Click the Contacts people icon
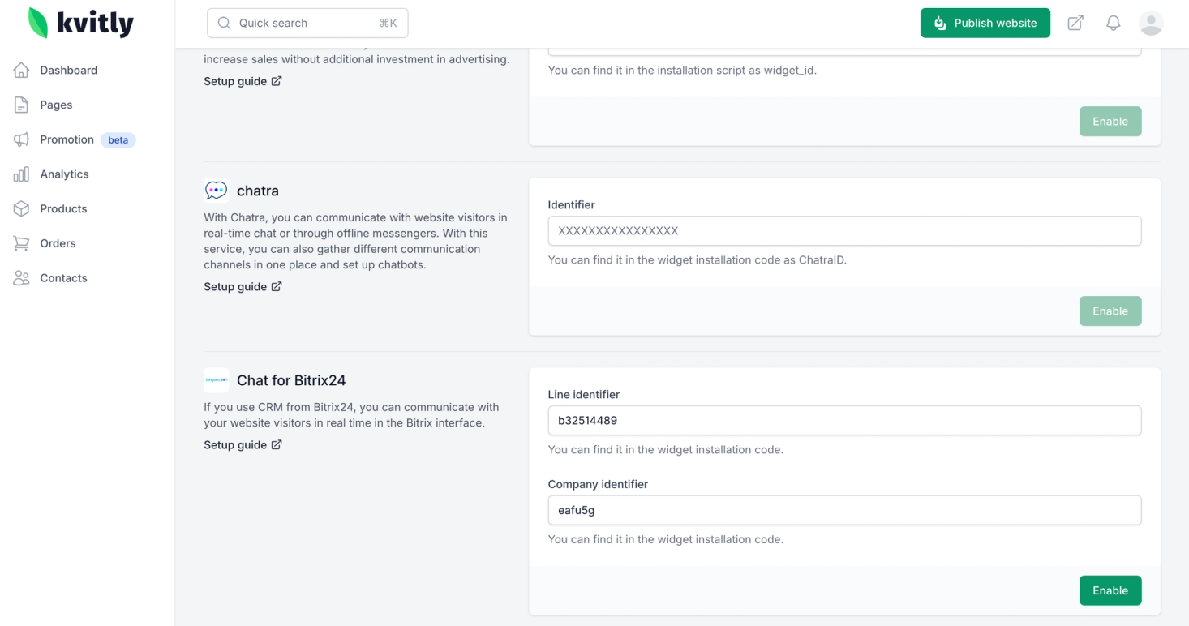The width and height of the screenshot is (1189, 626). [22, 278]
